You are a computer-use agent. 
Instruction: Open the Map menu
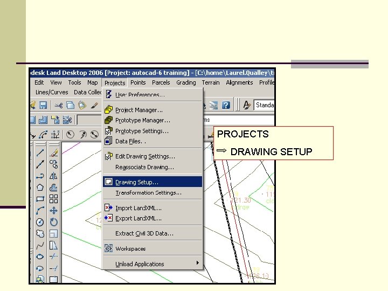point(93,82)
